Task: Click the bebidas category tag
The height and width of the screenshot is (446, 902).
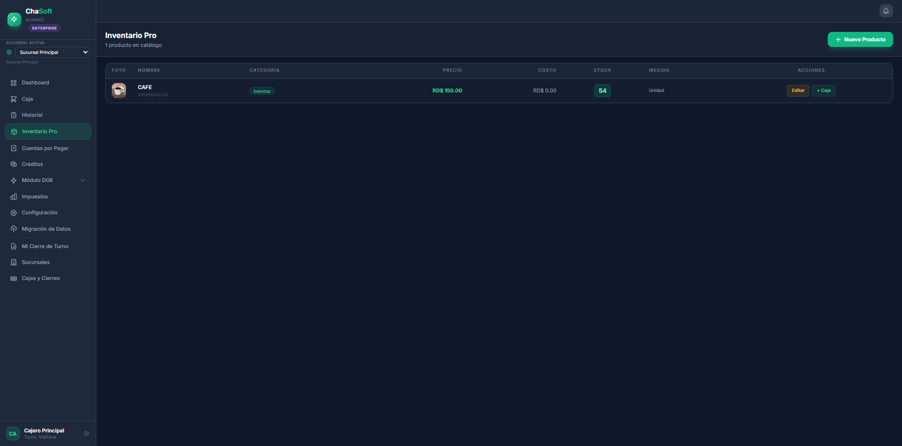Action: pos(262,91)
